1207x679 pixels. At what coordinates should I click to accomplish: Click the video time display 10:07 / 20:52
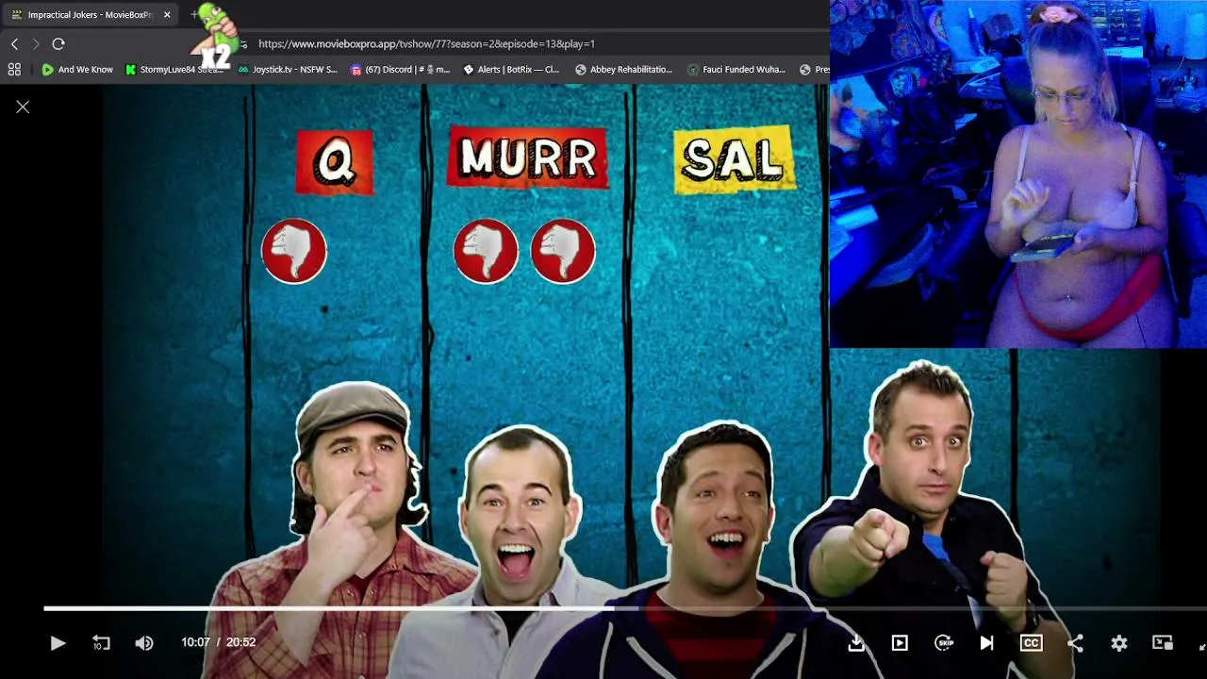pos(219,643)
